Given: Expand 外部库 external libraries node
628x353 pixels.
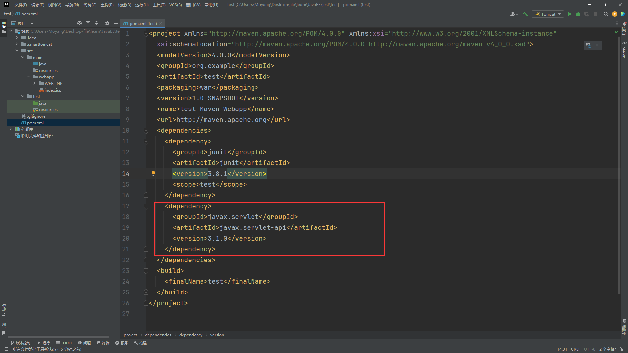Looking at the screenshot, I should click(x=11, y=129).
